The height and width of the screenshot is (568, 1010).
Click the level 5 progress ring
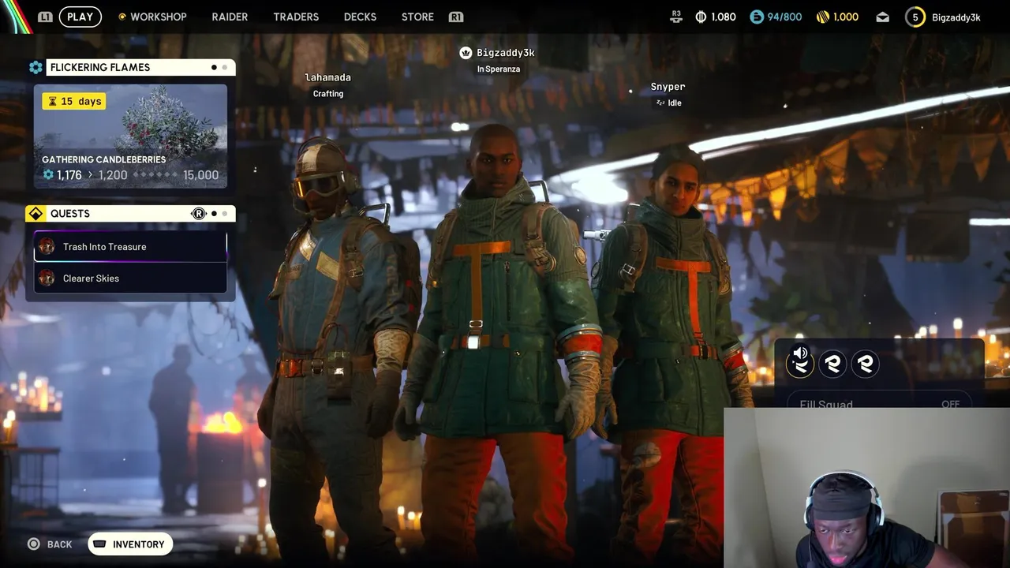point(915,17)
